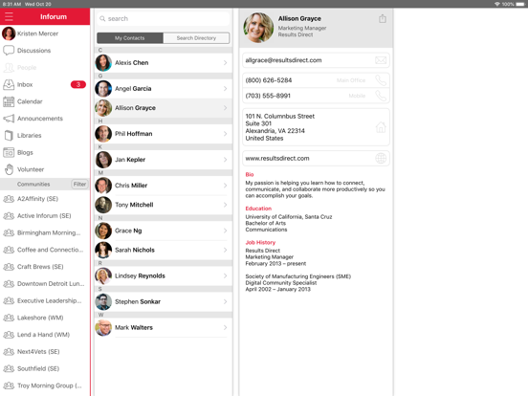
Task: Open the Blogs icon
Action: coord(9,152)
